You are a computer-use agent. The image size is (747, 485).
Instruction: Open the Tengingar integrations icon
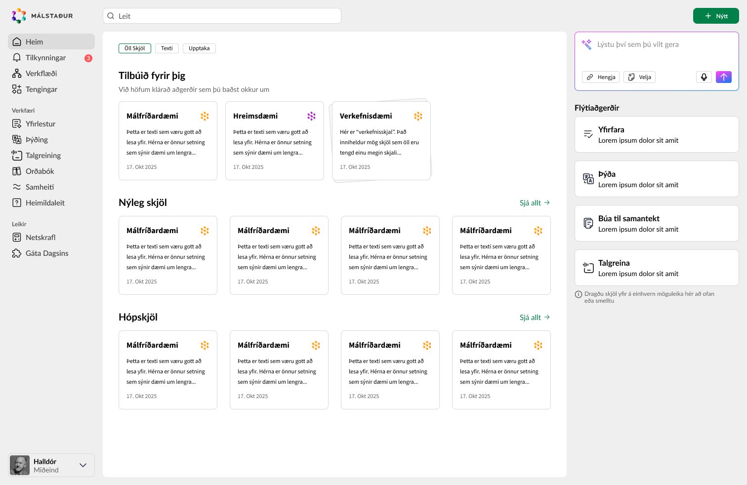pyautogui.click(x=17, y=89)
